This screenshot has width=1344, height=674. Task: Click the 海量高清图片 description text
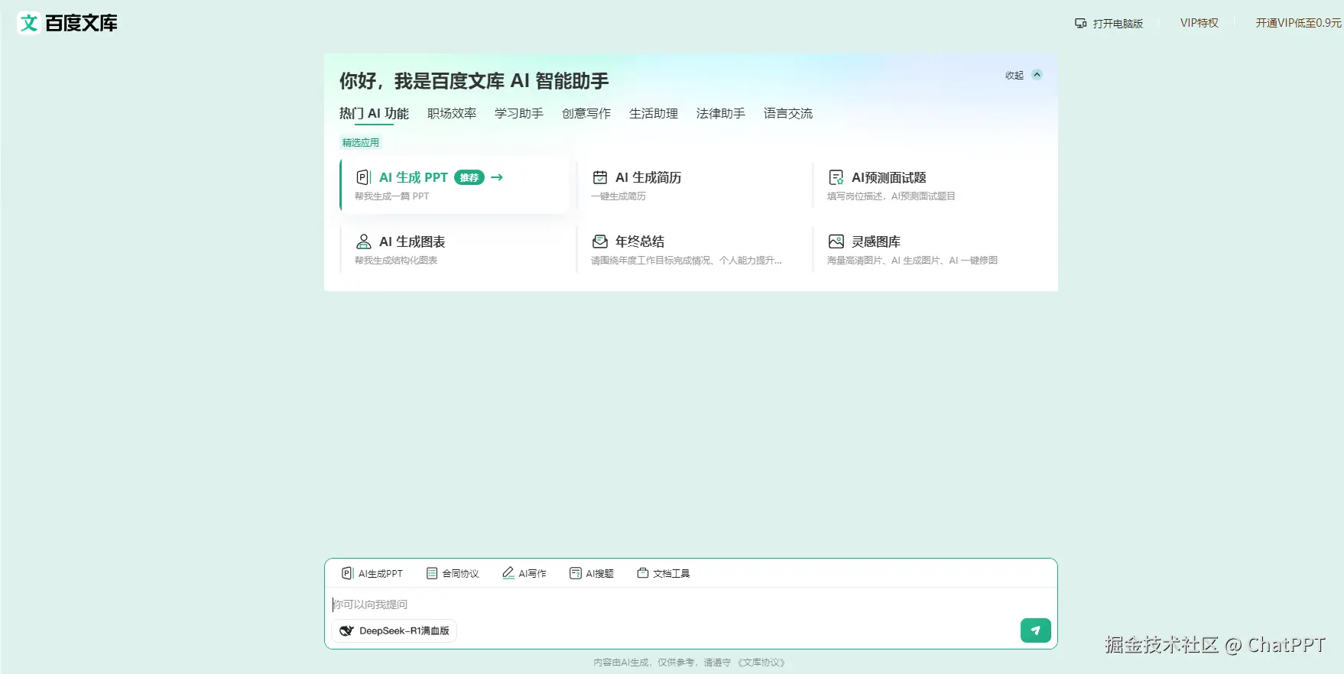coord(912,261)
